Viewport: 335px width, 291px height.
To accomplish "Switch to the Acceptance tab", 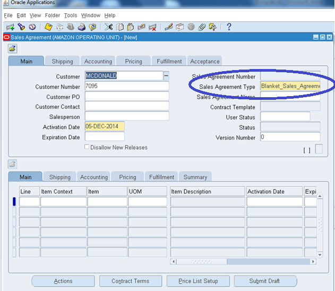I will (205, 61).
